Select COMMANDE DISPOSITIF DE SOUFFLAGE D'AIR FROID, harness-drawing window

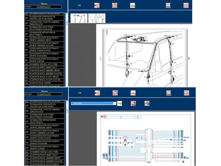click(x=47, y=18)
